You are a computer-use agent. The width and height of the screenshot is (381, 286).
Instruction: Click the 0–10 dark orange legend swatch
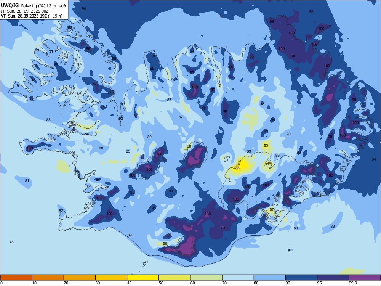(x=16, y=278)
